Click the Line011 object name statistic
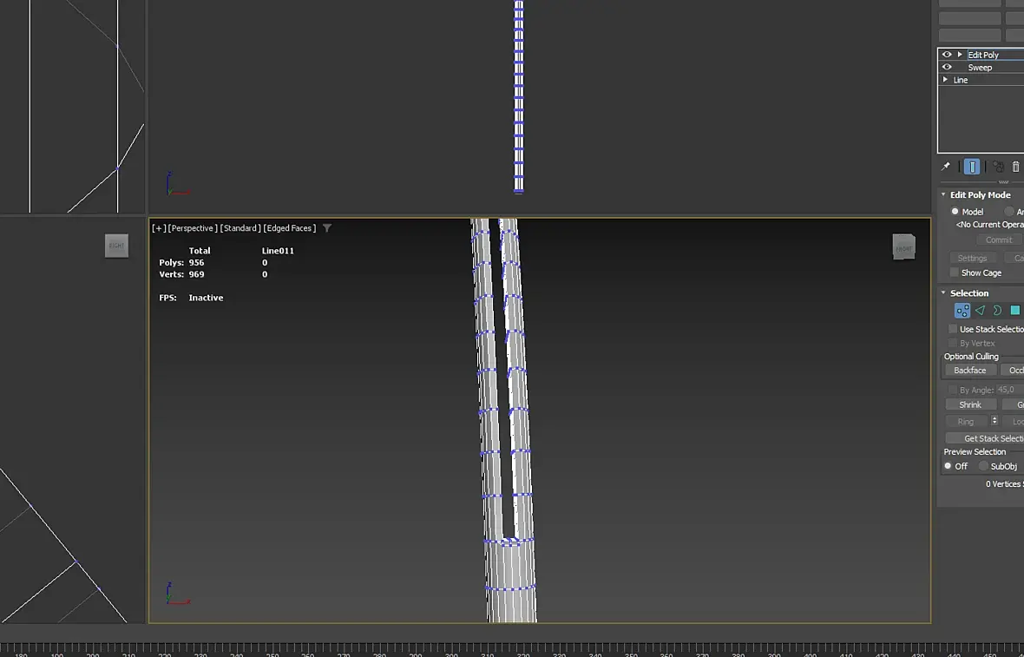 click(278, 251)
